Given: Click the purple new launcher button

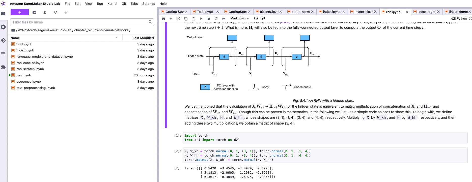Looking at the screenshot, I should pos(20,12).
